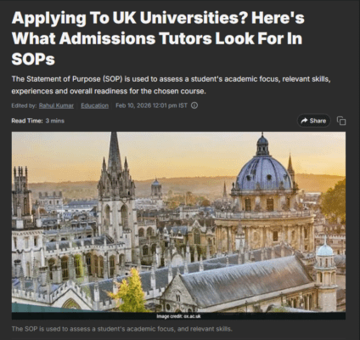Screen dimensions: 360x340
Task: Open the Education category link
Action: 94,105
